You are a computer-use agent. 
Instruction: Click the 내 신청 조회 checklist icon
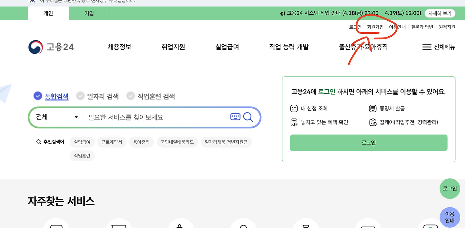(294, 109)
